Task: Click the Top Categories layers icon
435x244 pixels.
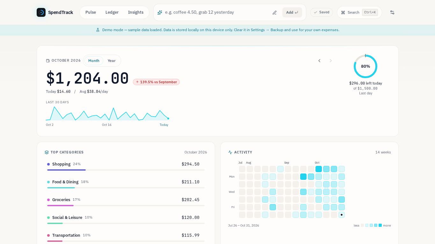Action: [47, 152]
